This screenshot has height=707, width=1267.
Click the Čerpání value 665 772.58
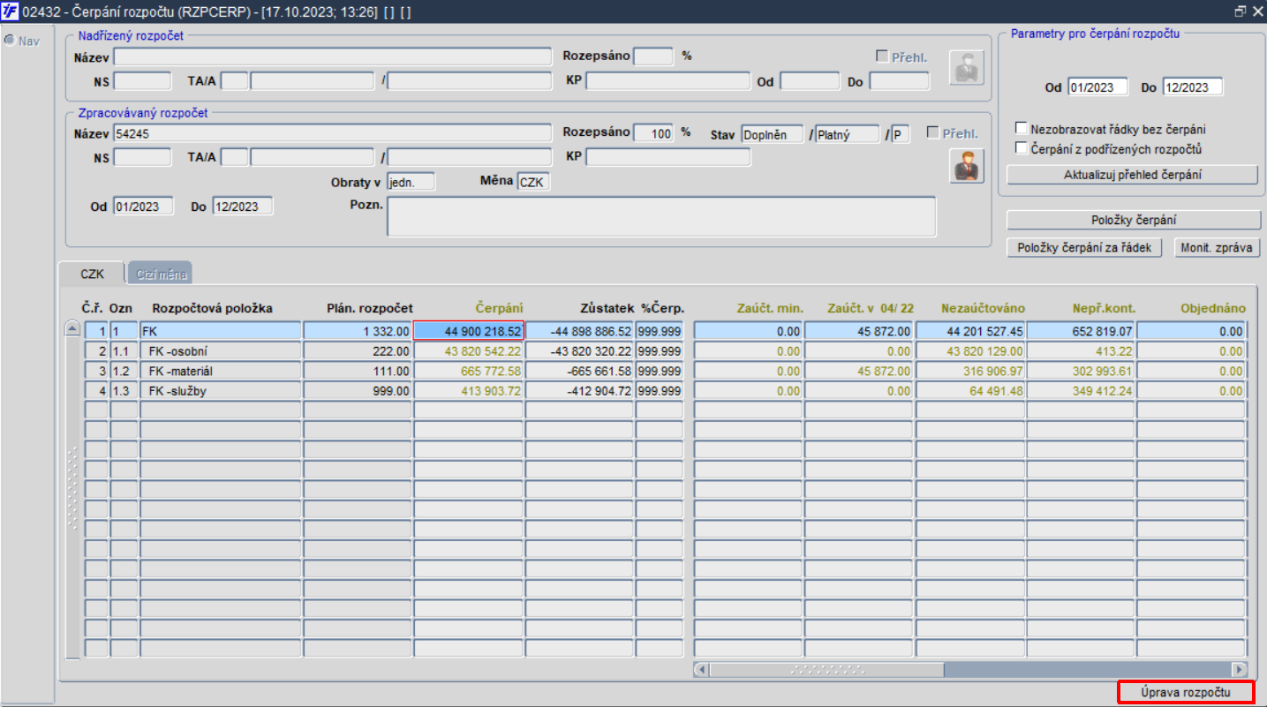[x=469, y=370]
